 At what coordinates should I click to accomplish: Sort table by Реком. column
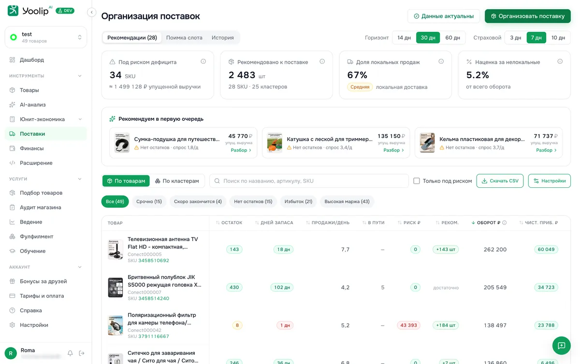point(446,223)
